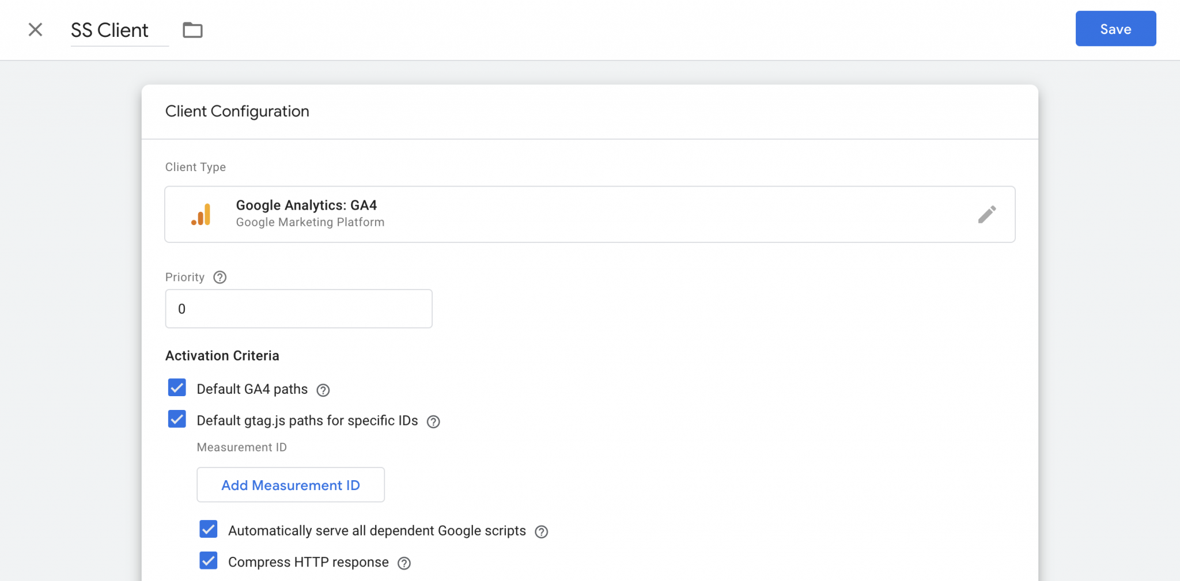
Task: Toggle Compress HTTP response checkbox
Action: point(209,561)
